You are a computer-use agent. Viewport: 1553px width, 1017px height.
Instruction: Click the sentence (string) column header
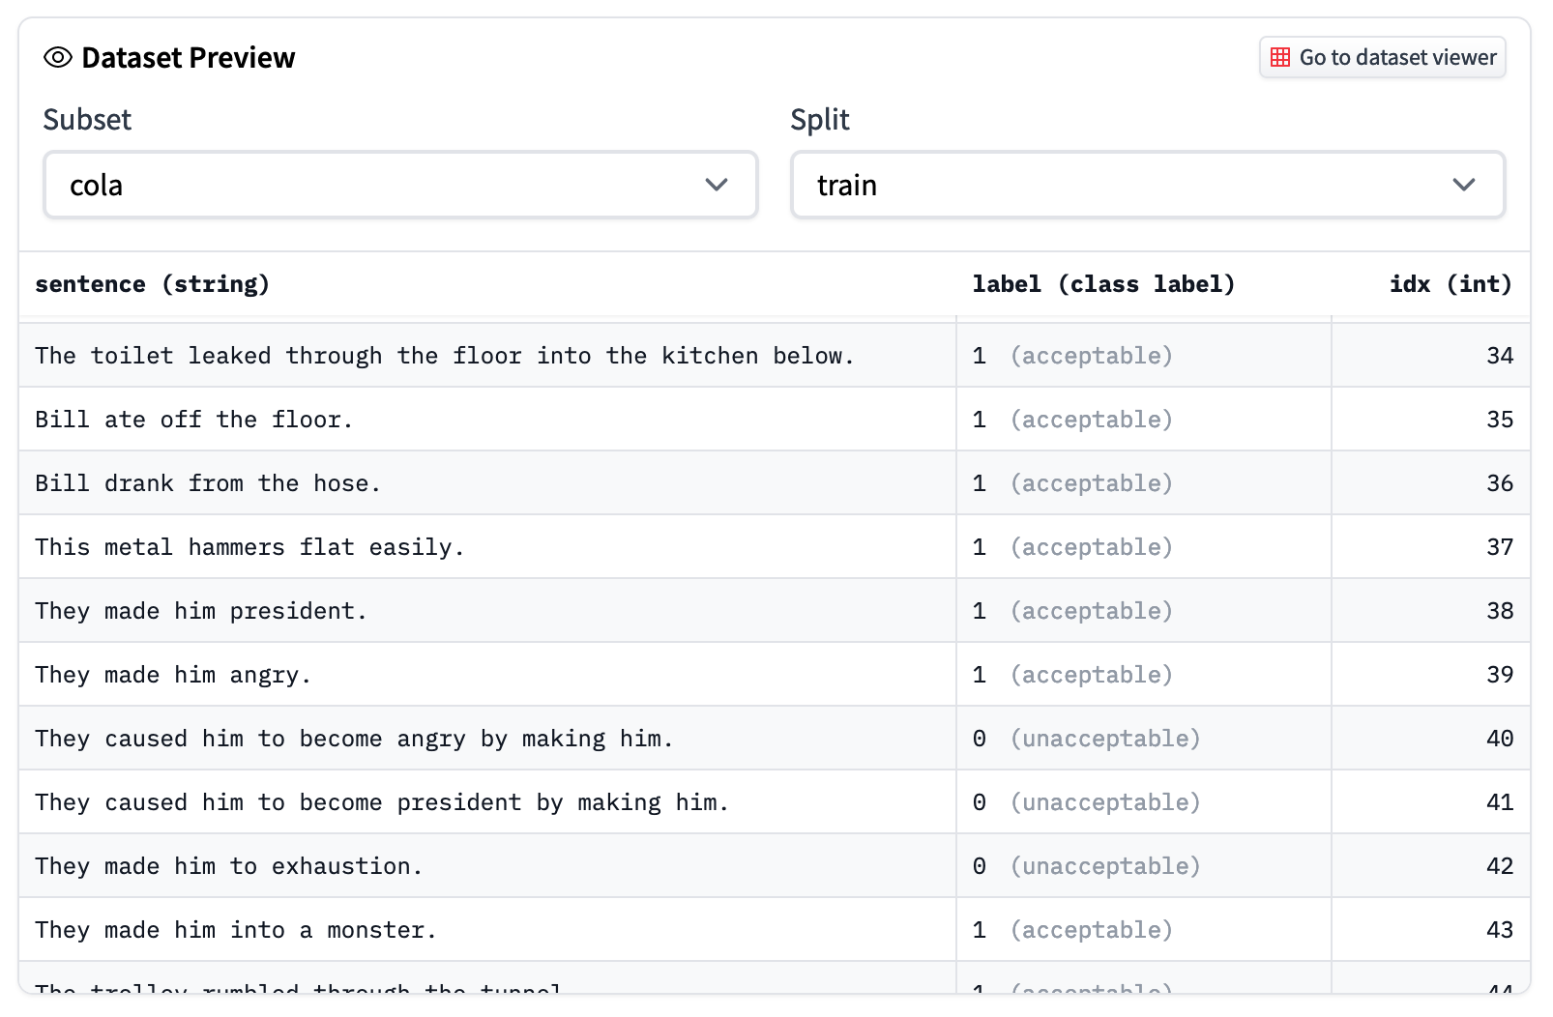[152, 284]
